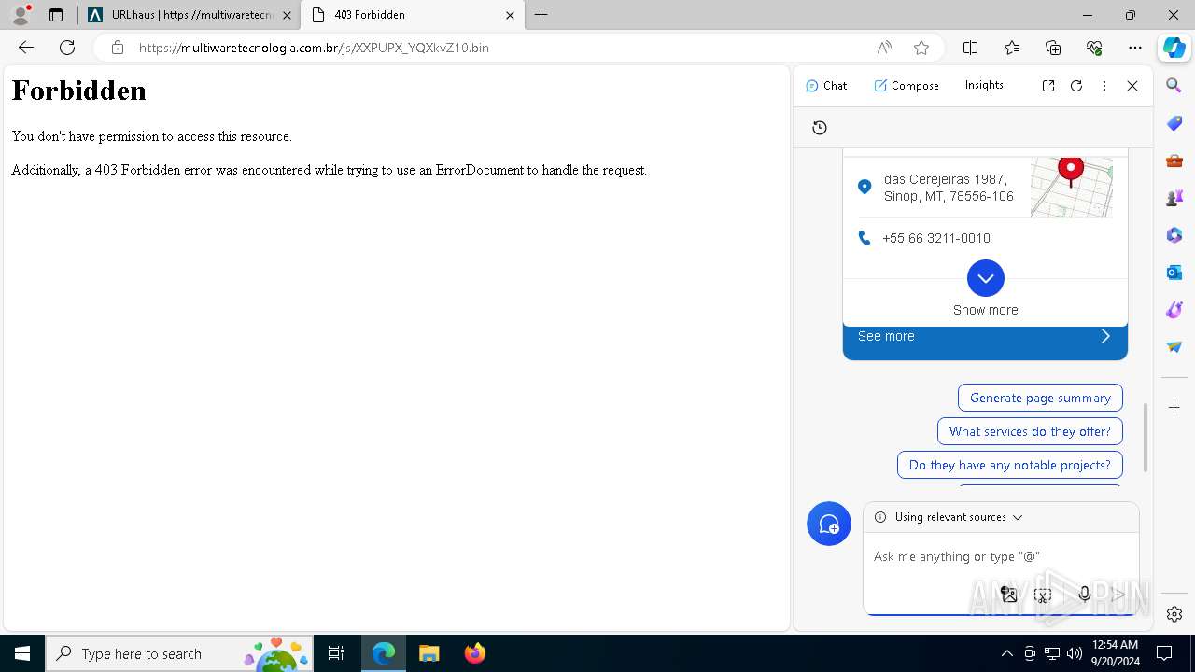Open Collections button
The height and width of the screenshot is (672, 1195).
click(1053, 48)
